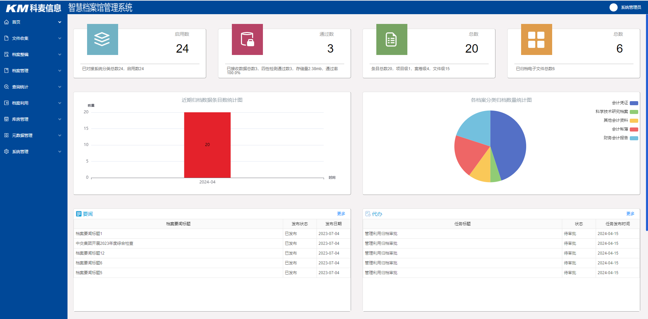Viewport: 648px width, 319px height.
Task: Click the 系统管理 gear icon
Action: (x=6, y=151)
